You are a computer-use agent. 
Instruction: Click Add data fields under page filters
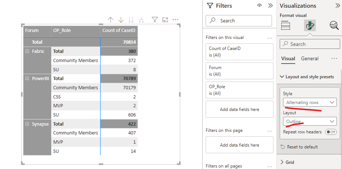point(240,145)
